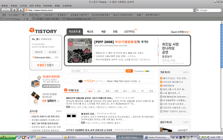Viewport: 223px width, 140px height.
Task: Open the [PIFF 2008] headline link
Action: click(x=121, y=42)
